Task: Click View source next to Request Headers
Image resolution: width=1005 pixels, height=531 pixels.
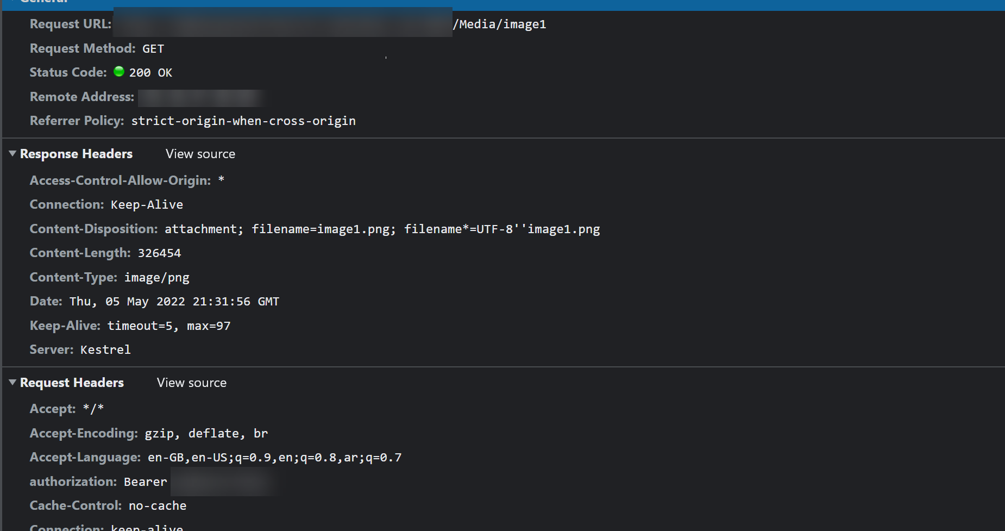Action: (x=191, y=383)
